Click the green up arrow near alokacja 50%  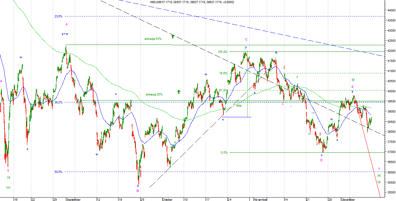[173, 36]
